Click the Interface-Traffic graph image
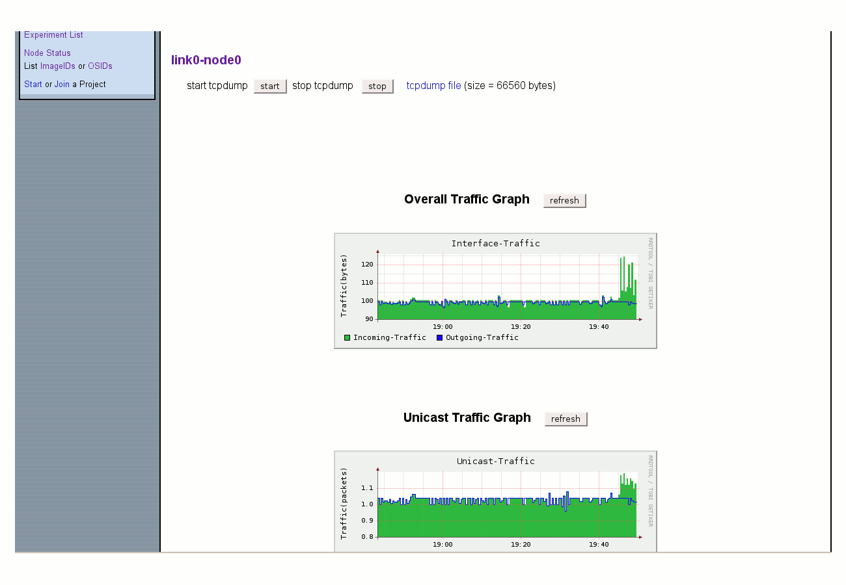The width and height of the screenshot is (846, 585). 495,291
